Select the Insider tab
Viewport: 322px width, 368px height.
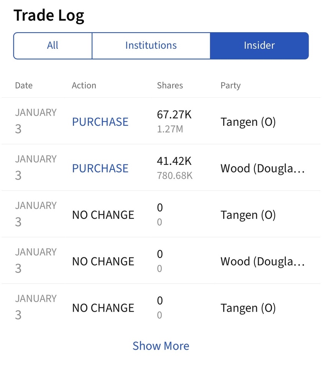click(x=259, y=46)
